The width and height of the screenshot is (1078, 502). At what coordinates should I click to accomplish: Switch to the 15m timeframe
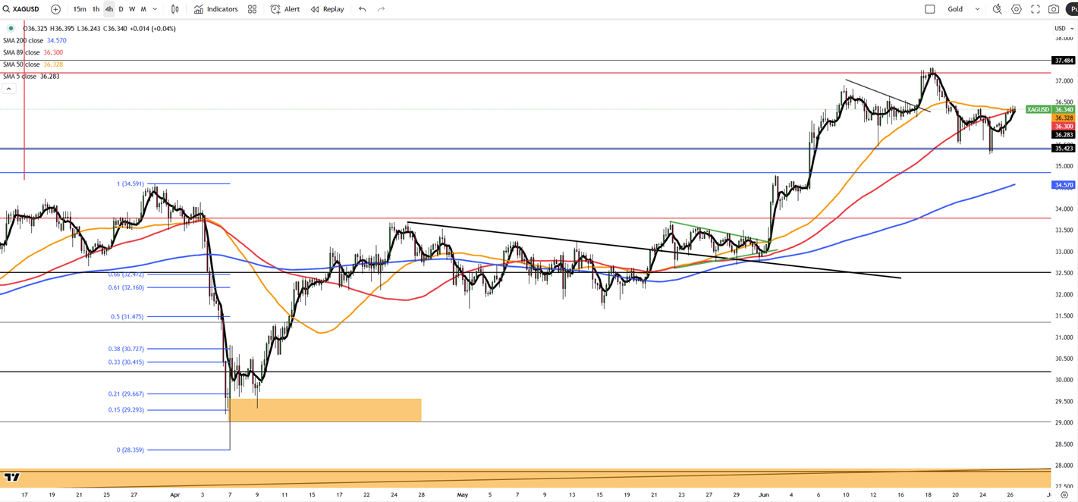pyautogui.click(x=79, y=9)
